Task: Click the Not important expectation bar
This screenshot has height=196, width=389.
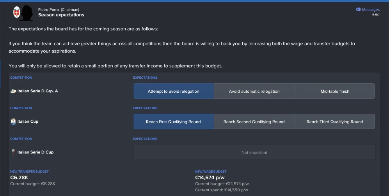Action: tap(254, 152)
